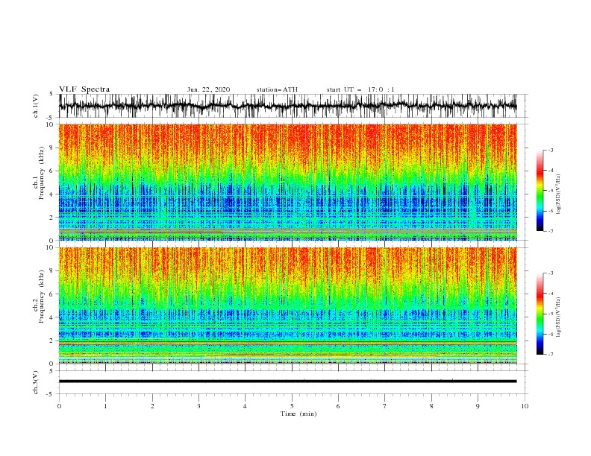Viewport: 591px width, 456px height.
Task: Click the '1' tick on the time axis
Action: coord(105,406)
